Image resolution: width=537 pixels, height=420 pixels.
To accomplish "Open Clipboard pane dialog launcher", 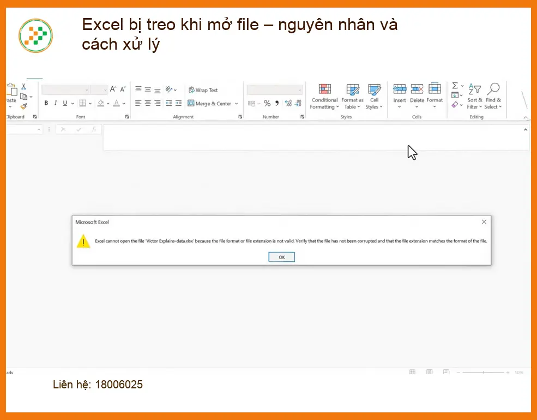I will (x=34, y=117).
